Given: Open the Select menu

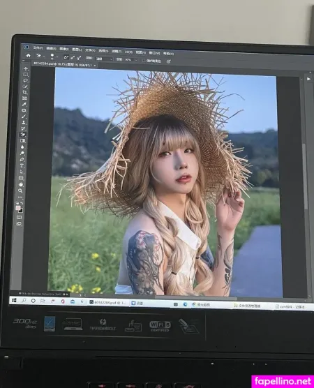Looking at the screenshot, I should (x=103, y=51).
